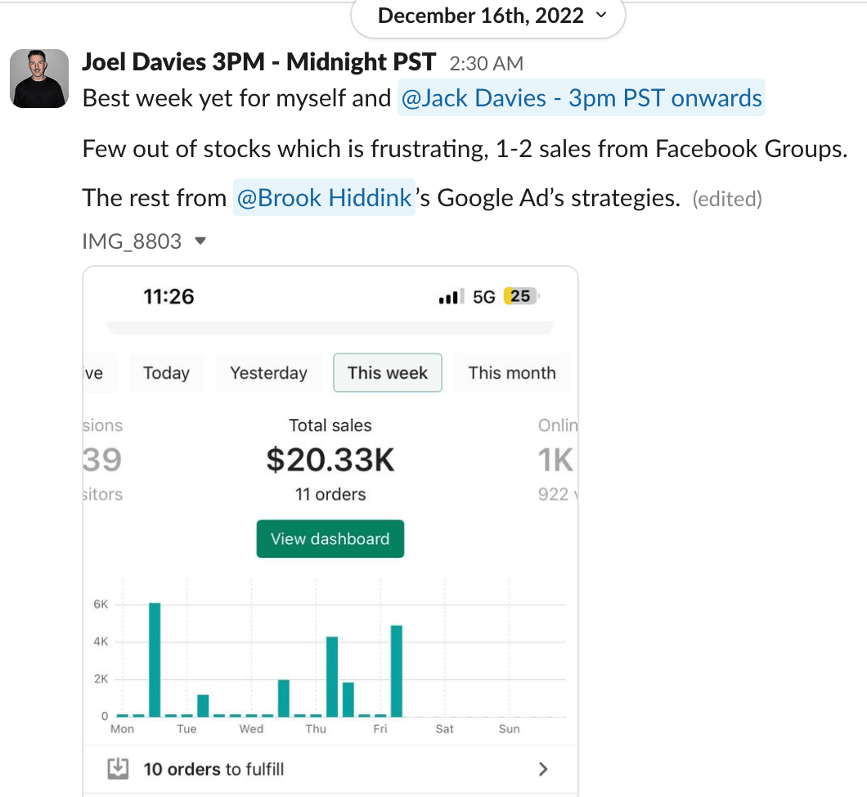Screen dimensions: 867x797
Task: Select the Yesterday tab
Action: click(x=268, y=373)
